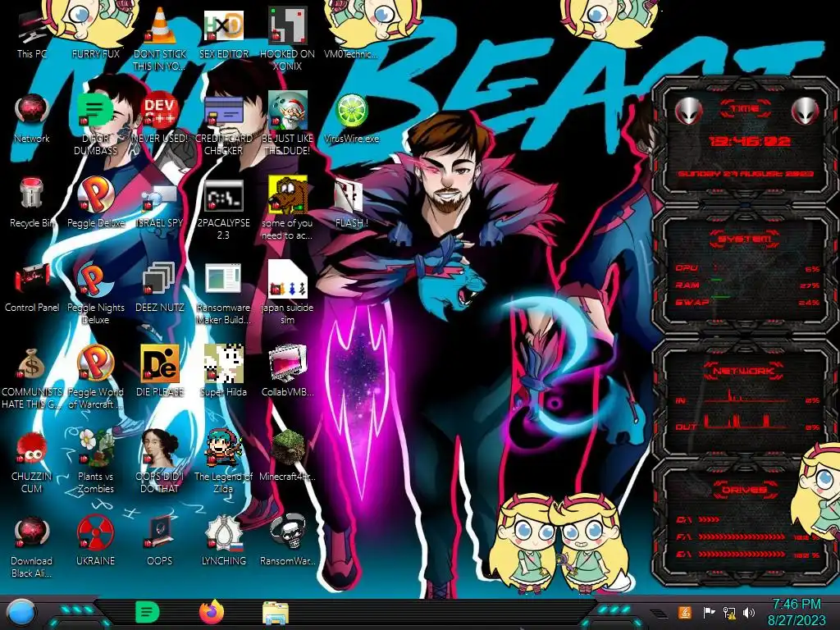Click the NETWORK widget IN graph

pos(746,397)
